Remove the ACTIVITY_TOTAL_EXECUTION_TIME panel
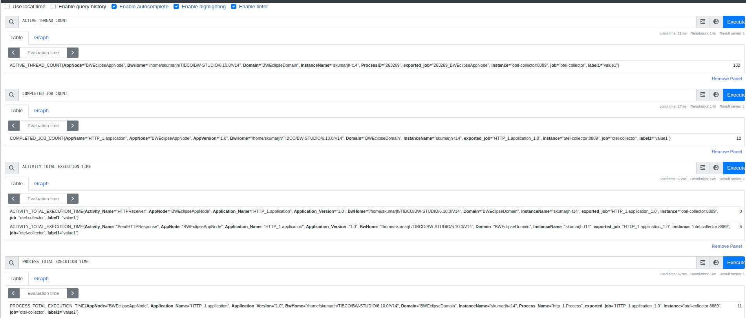The height and width of the screenshot is (318, 746). coord(727,246)
